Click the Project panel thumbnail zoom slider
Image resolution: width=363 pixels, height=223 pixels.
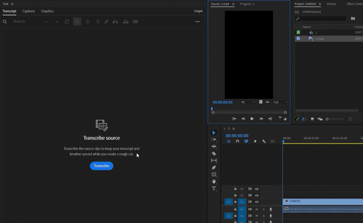point(334,119)
